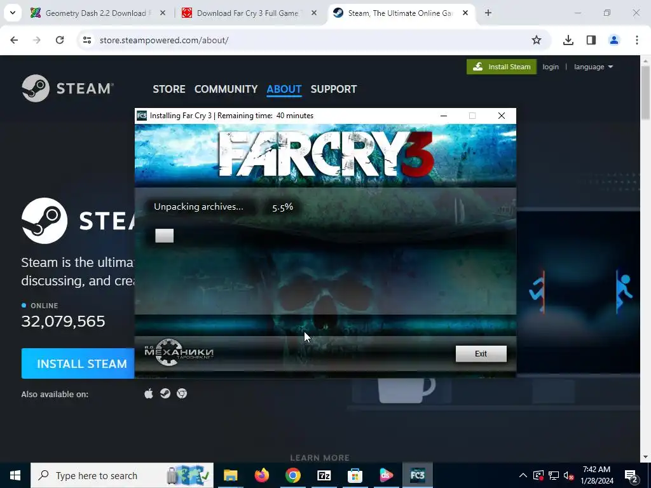Close the Steam browser tab
The width and height of the screenshot is (651, 488).
(x=465, y=13)
